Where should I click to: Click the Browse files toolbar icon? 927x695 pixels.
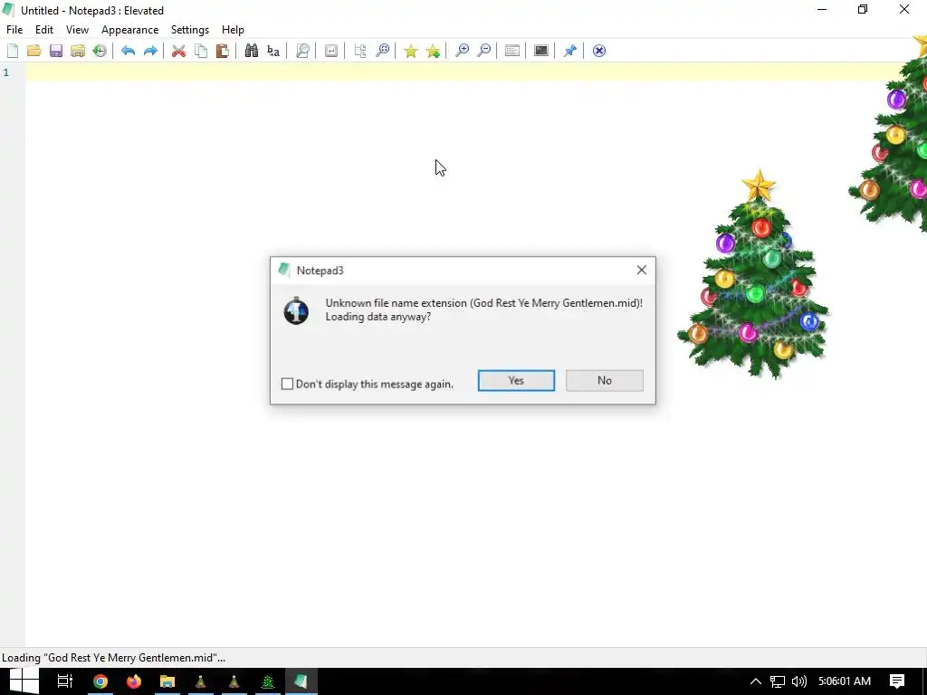[78, 51]
